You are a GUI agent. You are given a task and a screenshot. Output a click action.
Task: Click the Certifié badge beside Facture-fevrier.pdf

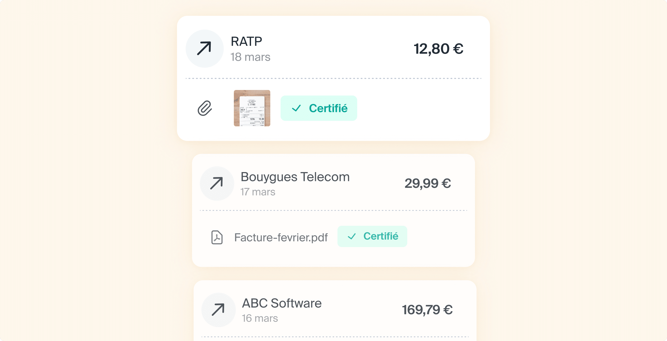372,236
